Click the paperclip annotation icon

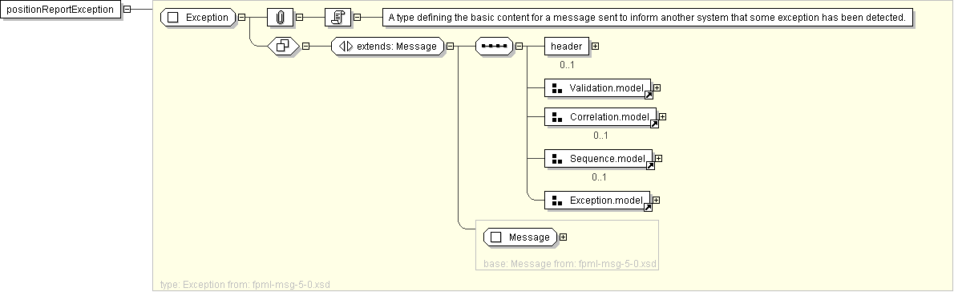coord(280,17)
